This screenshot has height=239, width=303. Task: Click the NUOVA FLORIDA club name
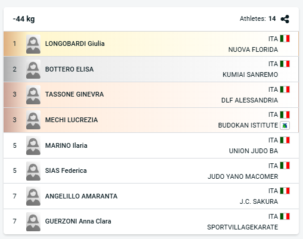tap(253, 49)
